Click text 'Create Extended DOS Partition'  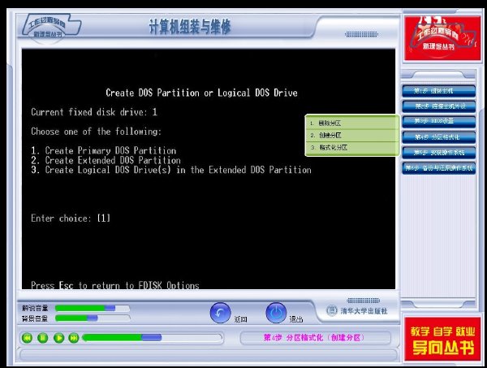113,160
